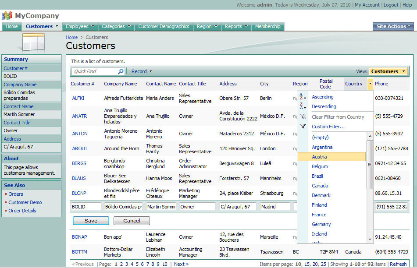
Task: Select Austria in the country filter list
Action: 319,156
